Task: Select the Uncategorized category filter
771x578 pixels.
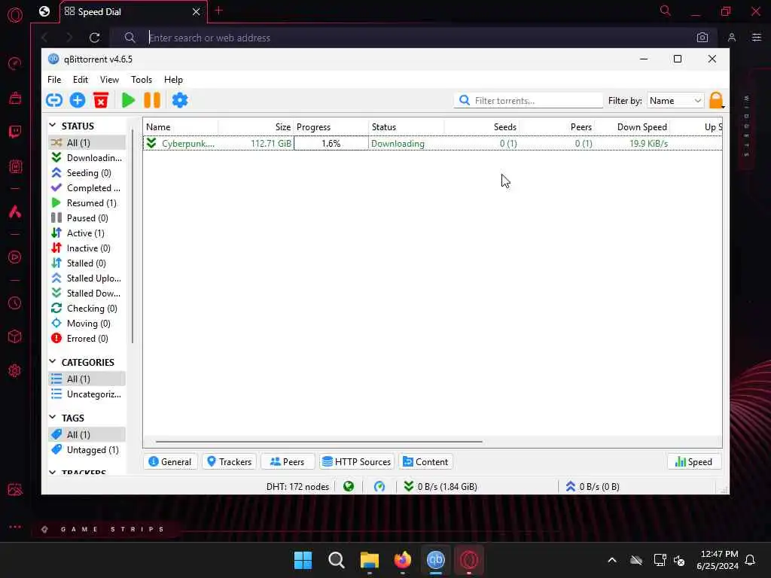Action: pyautogui.click(x=87, y=394)
